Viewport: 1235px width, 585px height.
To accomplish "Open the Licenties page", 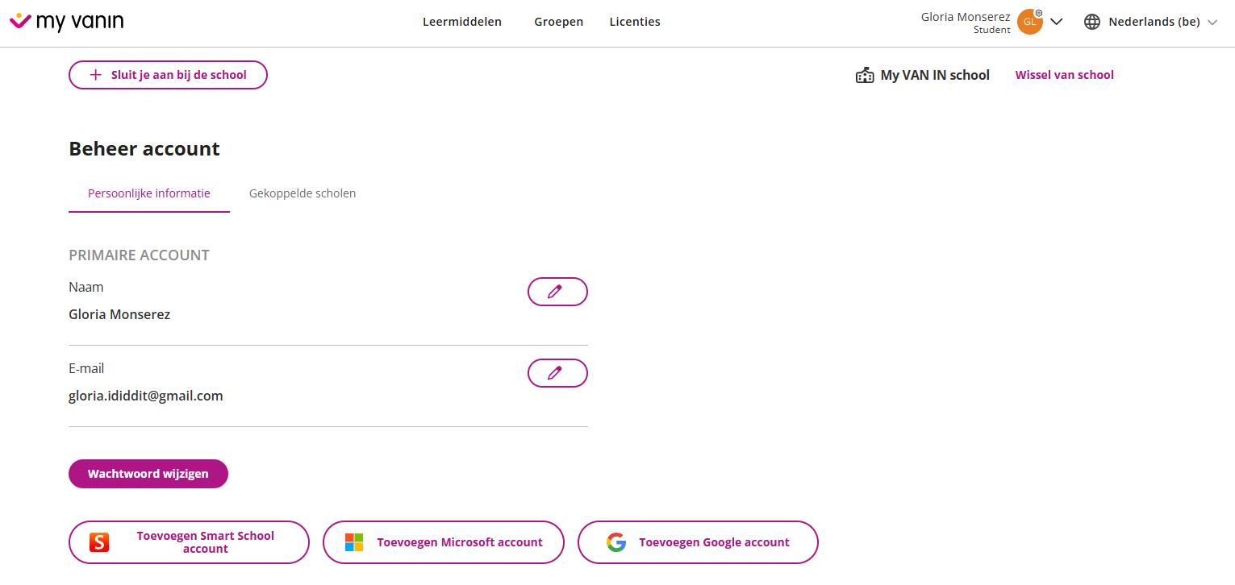I will [x=635, y=22].
